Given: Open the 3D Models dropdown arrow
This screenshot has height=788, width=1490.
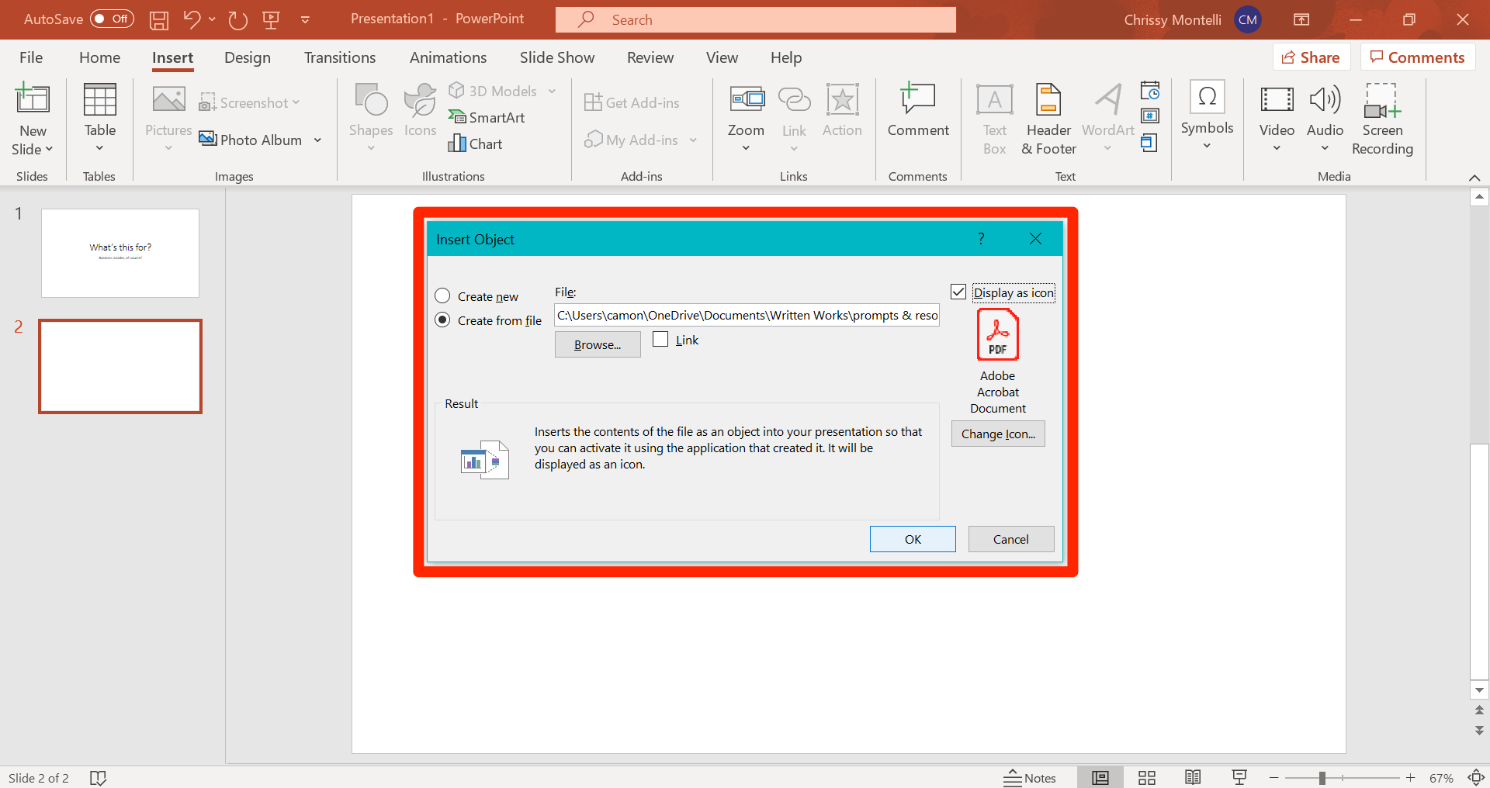Looking at the screenshot, I should click(552, 92).
